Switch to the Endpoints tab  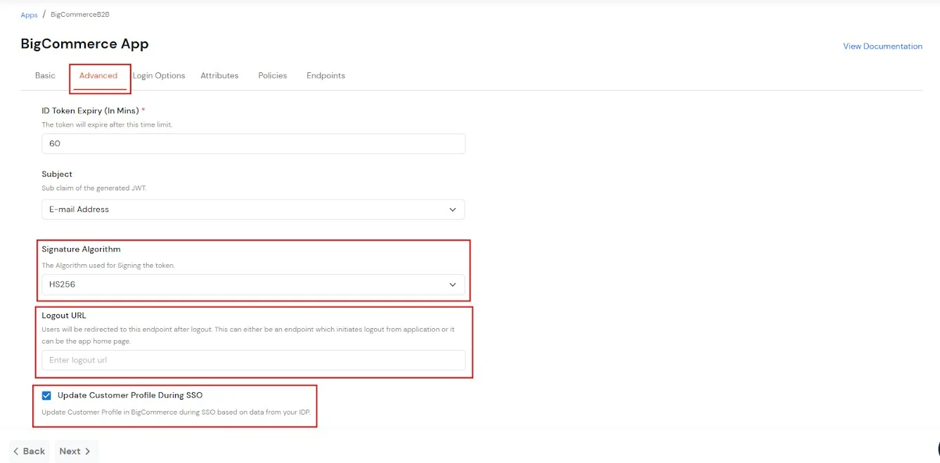[x=326, y=76]
